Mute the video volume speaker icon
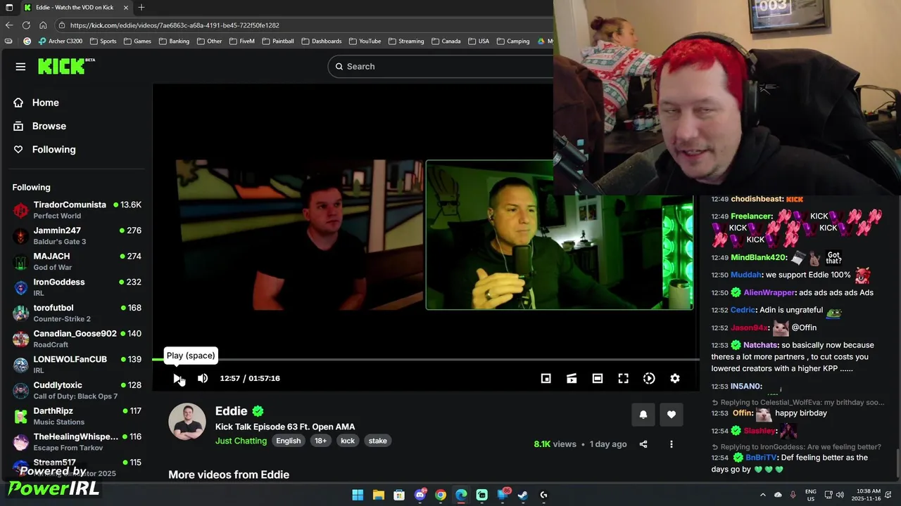Image resolution: width=901 pixels, height=506 pixels. [x=203, y=378]
